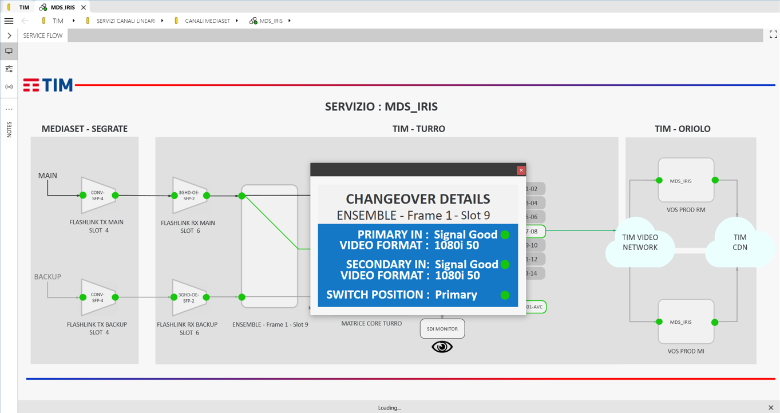Click main input dot on ENSEMBLE block

pyautogui.click(x=242, y=196)
